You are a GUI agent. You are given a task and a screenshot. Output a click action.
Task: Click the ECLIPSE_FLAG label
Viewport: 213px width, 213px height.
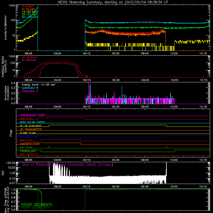pos(29,137)
